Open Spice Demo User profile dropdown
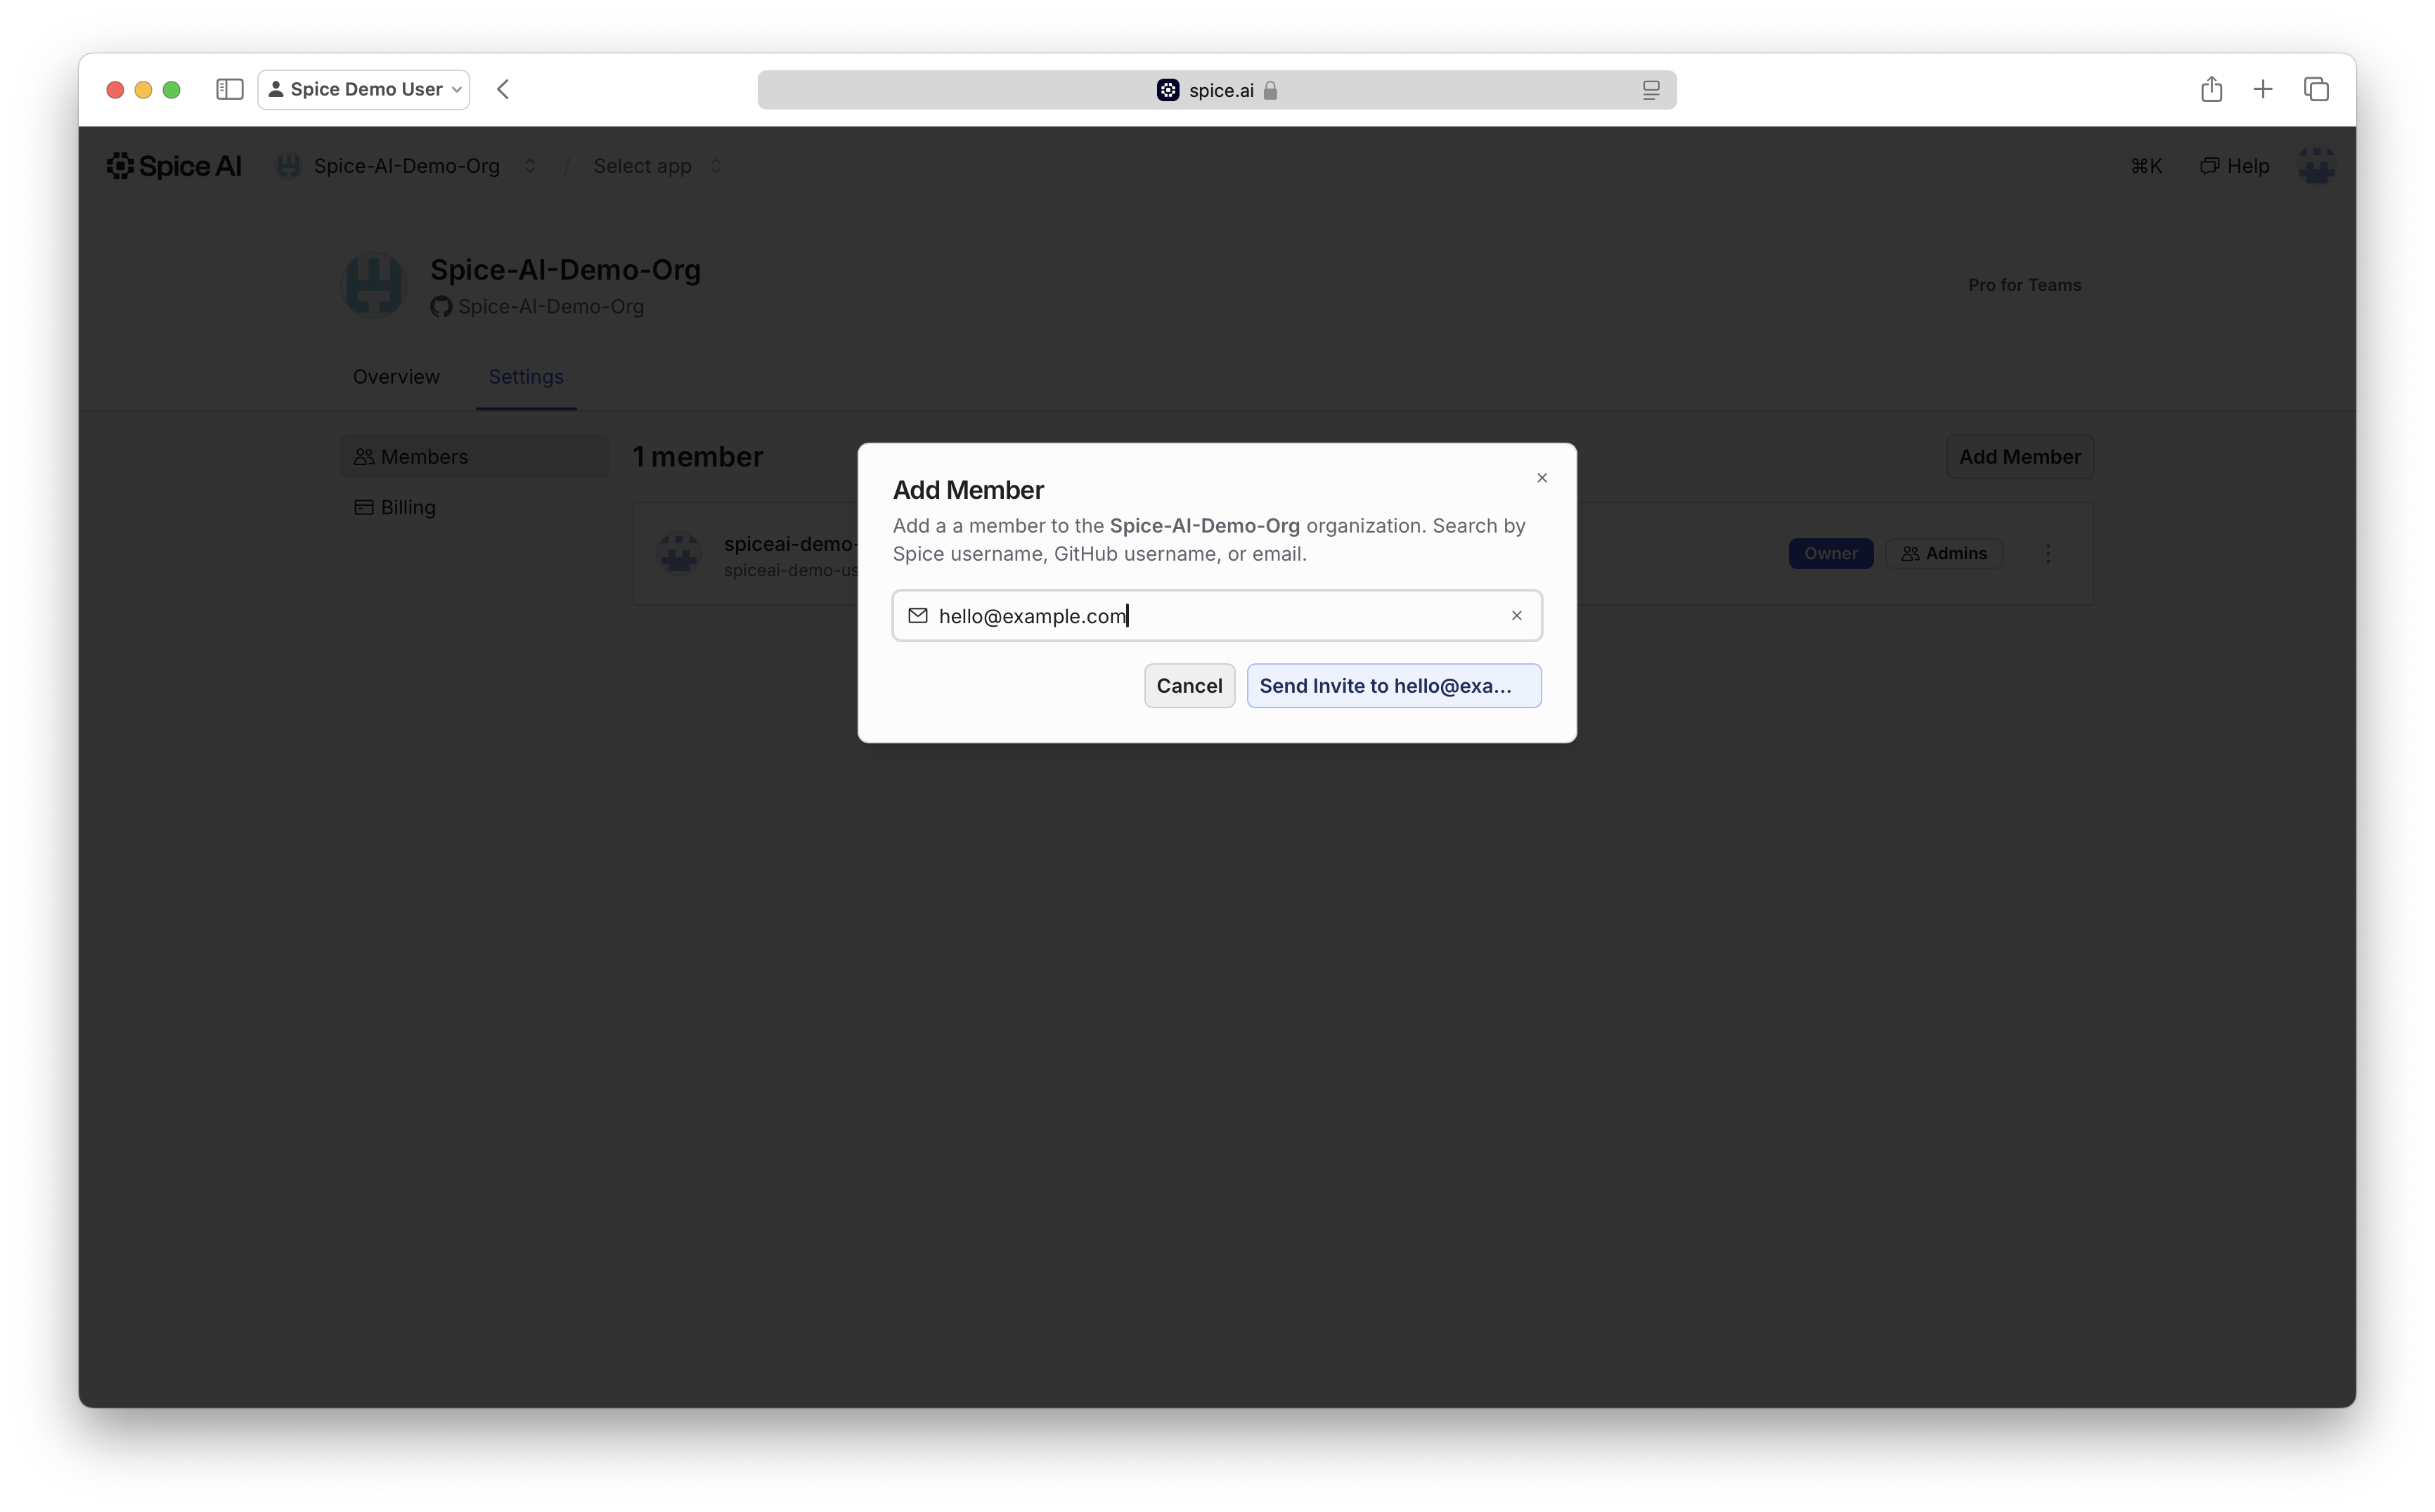The image size is (2435, 1512). point(364,90)
